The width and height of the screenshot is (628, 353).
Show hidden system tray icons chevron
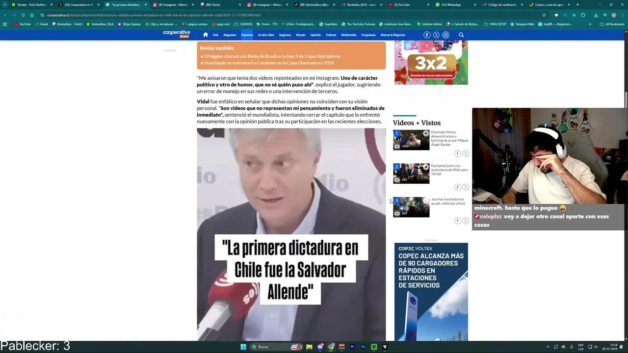click(x=548, y=347)
